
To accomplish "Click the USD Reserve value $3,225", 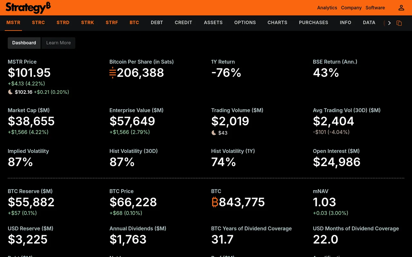I will click(x=28, y=240).
